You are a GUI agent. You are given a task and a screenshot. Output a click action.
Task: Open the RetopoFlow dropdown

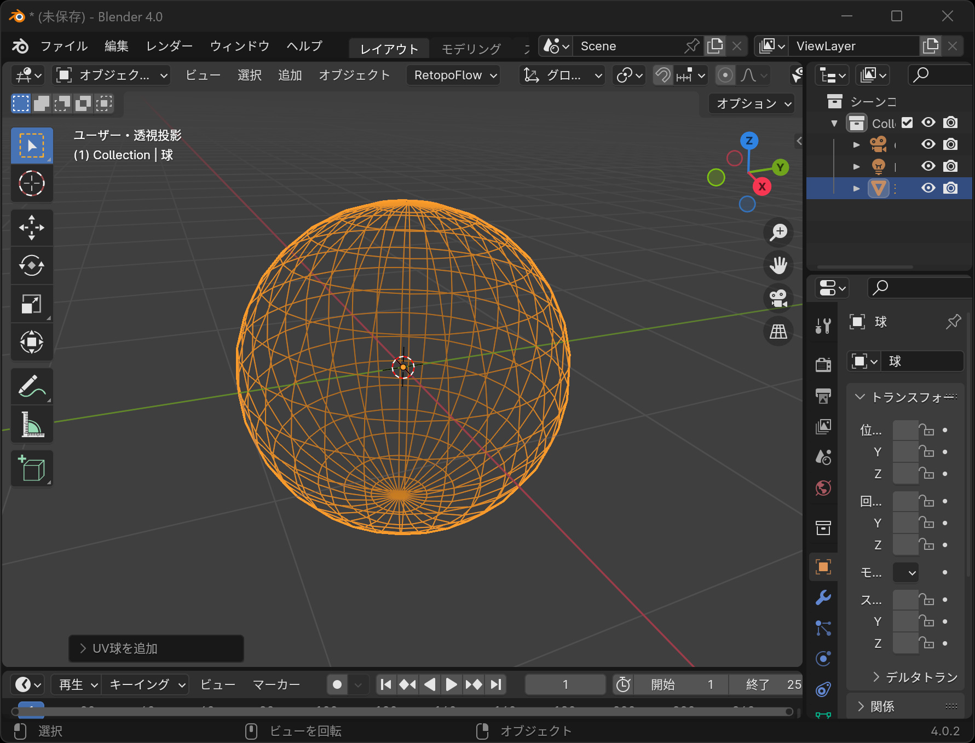454,75
